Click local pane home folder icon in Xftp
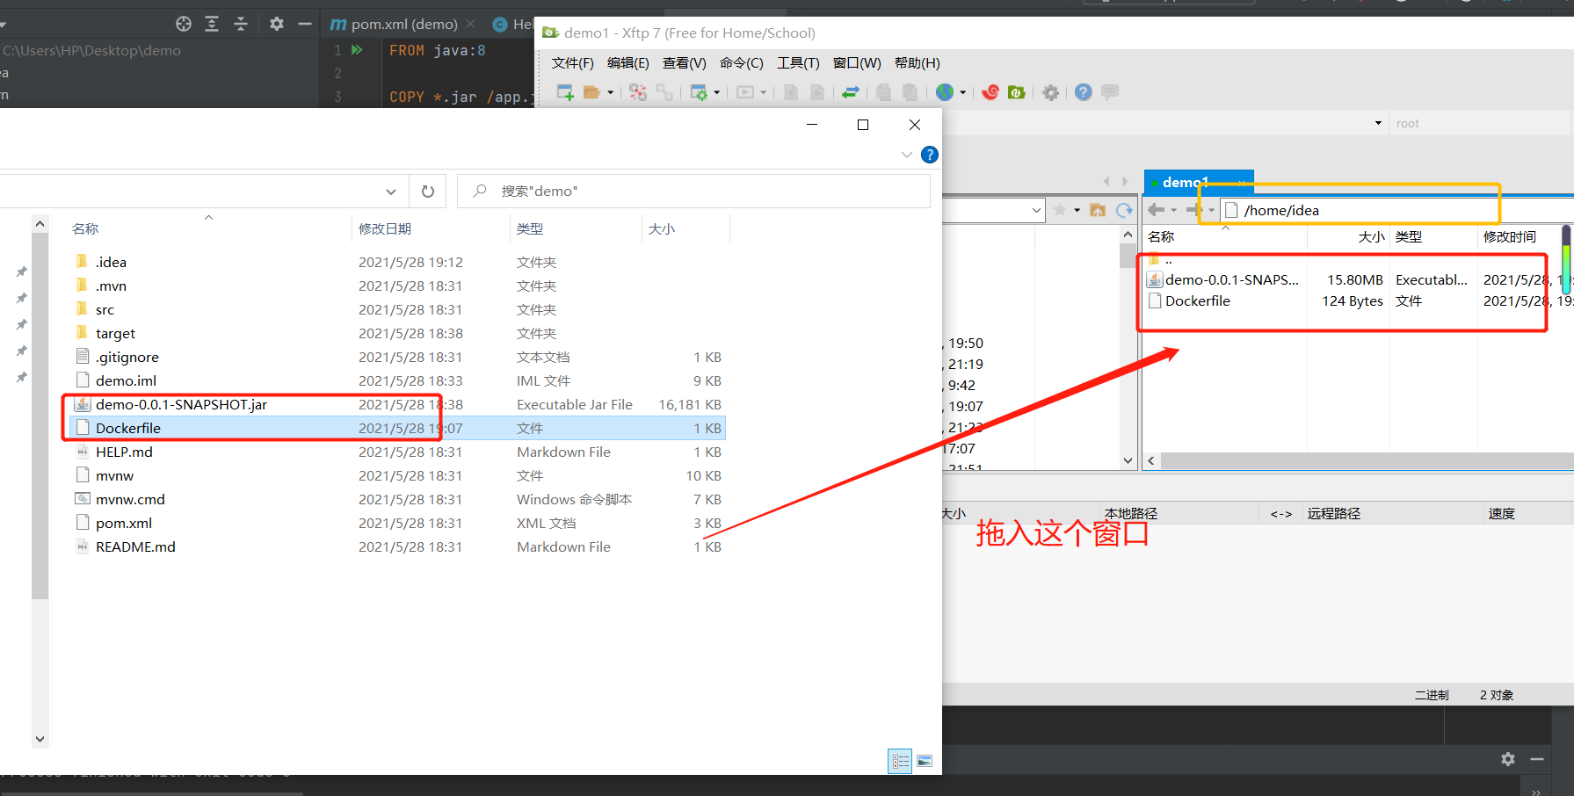 tap(1098, 210)
